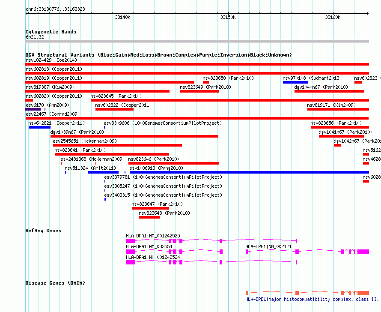The image size is (381, 312).
Task: Click the red nsv823648 loss bar
Action: (x=149, y=217)
